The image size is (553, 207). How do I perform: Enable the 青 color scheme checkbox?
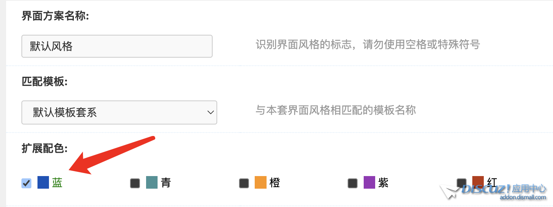click(135, 183)
